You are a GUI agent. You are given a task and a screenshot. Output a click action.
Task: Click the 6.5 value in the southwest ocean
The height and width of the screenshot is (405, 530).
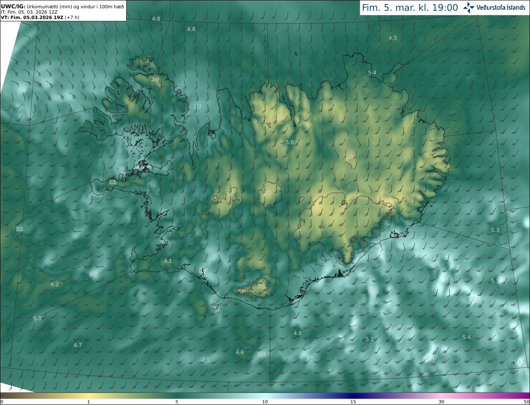[38, 318]
